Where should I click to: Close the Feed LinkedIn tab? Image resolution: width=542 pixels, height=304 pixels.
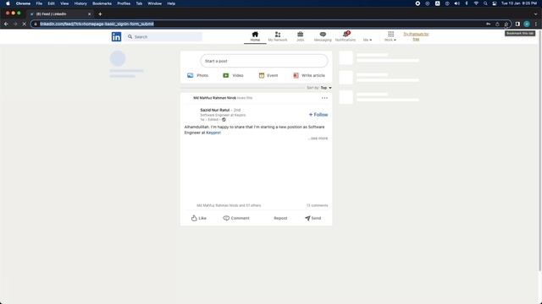coord(89,14)
